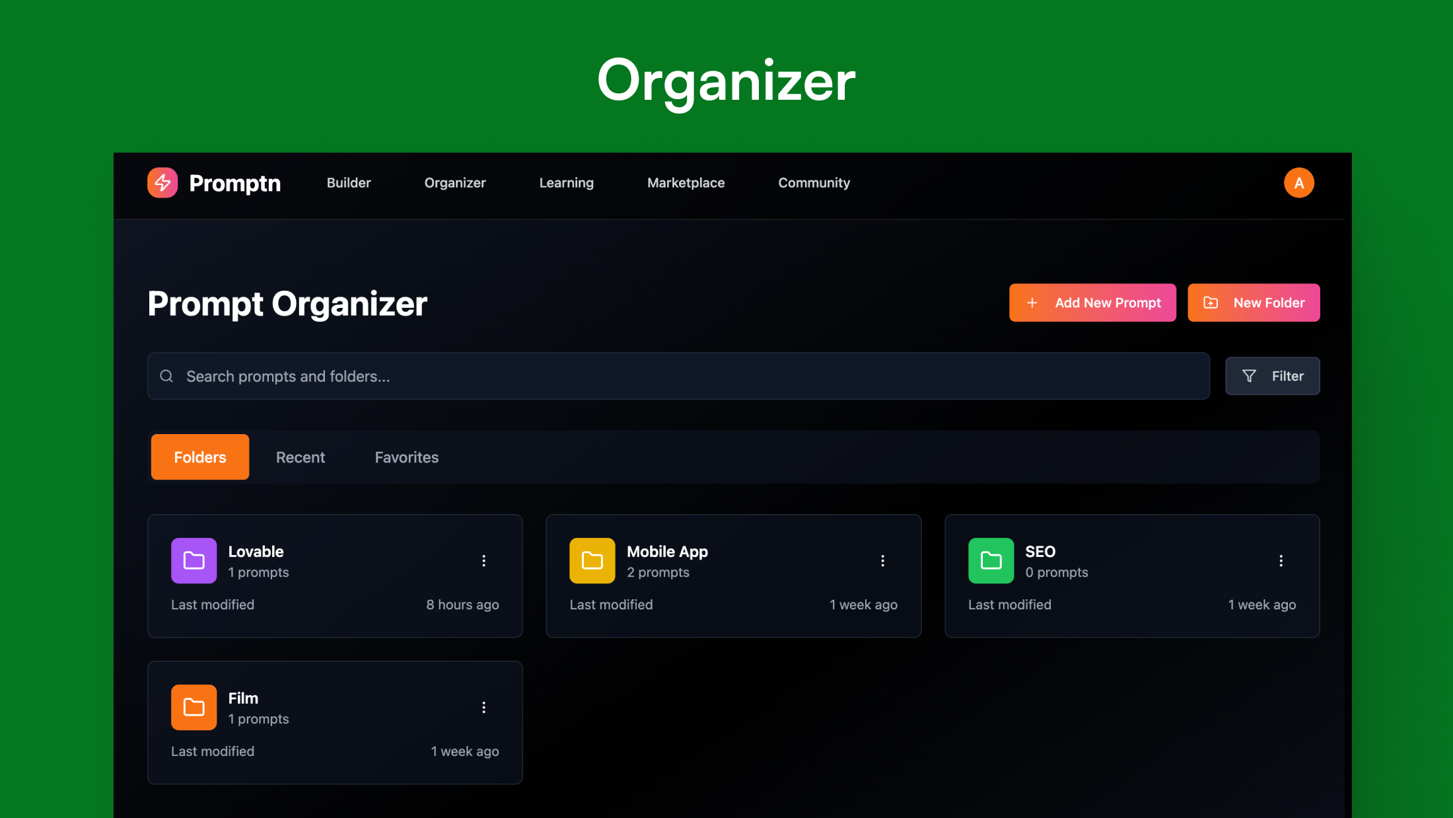This screenshot has width=1453, height=818.
Task: Click the yellow Mobile App folder icon
Action: click(592, 560)
